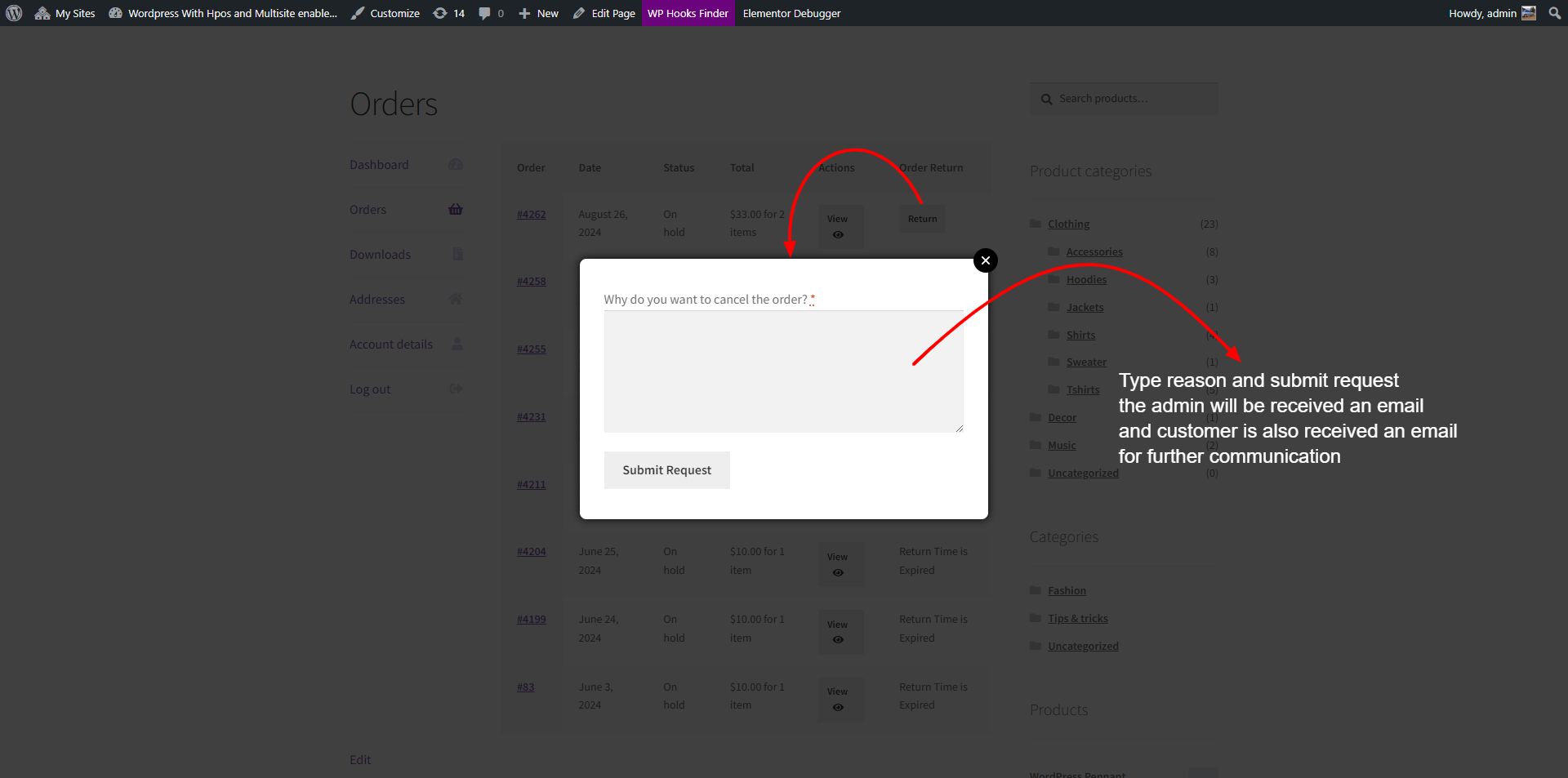
Task: Go to Orders in account menu
Action: (367, 210)
